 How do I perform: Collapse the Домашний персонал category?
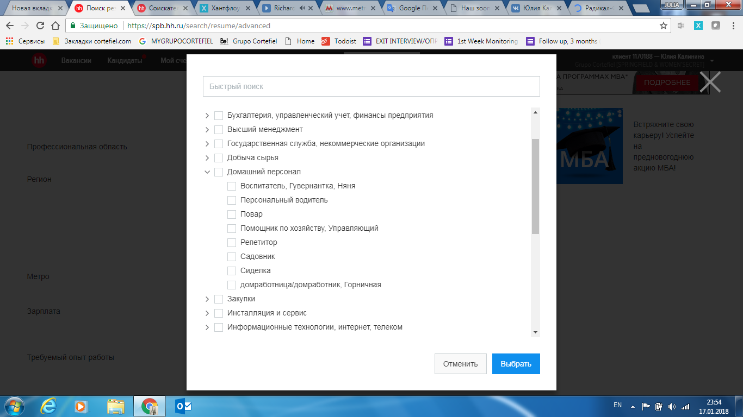207,172
